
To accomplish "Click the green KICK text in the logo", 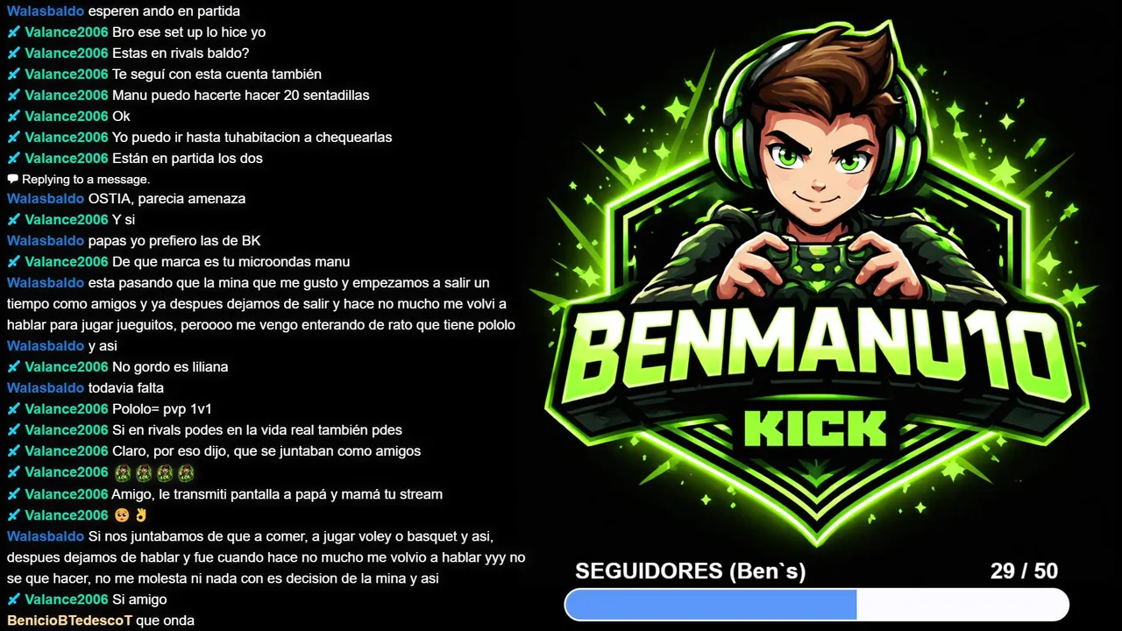I will tap(814, 429).
